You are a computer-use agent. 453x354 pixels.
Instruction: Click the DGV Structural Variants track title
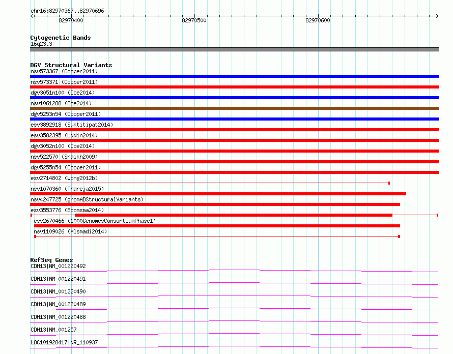(71, 65)
